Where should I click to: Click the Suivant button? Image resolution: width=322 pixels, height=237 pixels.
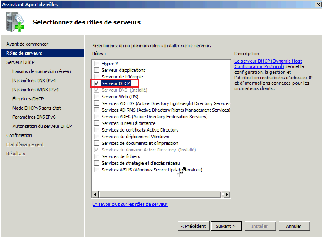pyautogui.click(x=226, y=226)
